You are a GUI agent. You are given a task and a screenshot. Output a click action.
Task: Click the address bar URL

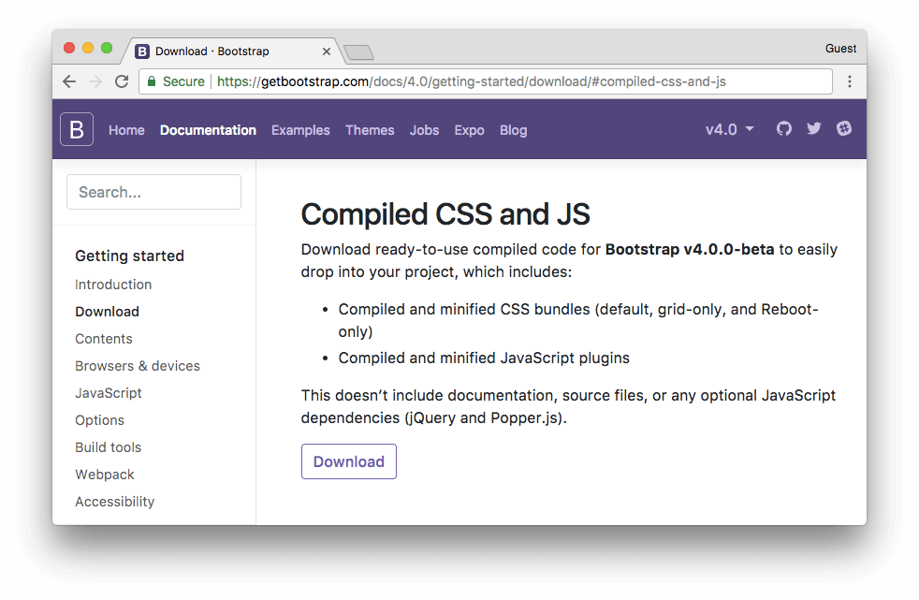(x=472, y=81)
